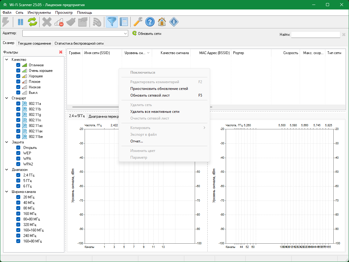Open the Инструменты menu
Viewport: 349px width, 262px height.
(x=39, y=13)
